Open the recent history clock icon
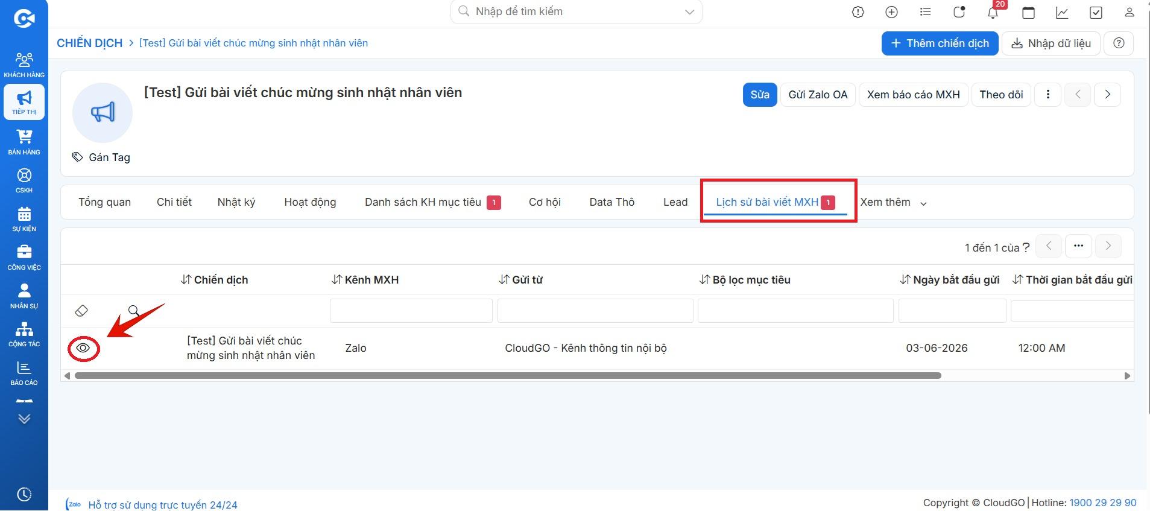 [24, 494]
